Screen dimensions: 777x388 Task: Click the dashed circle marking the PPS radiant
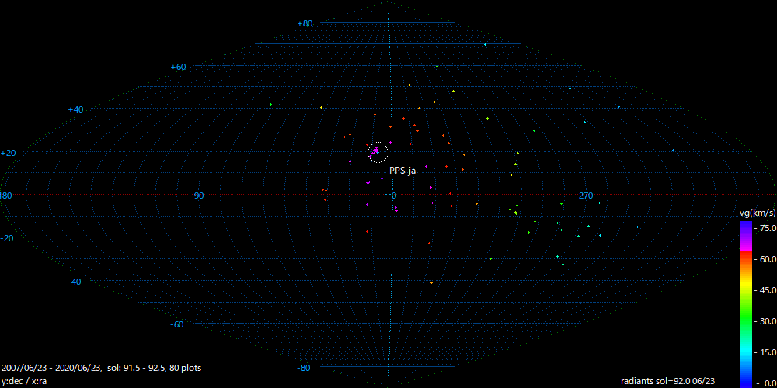378,152
